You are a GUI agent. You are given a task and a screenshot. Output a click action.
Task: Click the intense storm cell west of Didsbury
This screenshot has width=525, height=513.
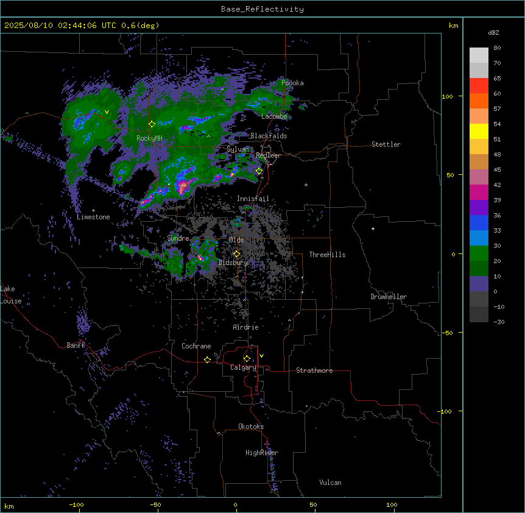pos(201,258)
